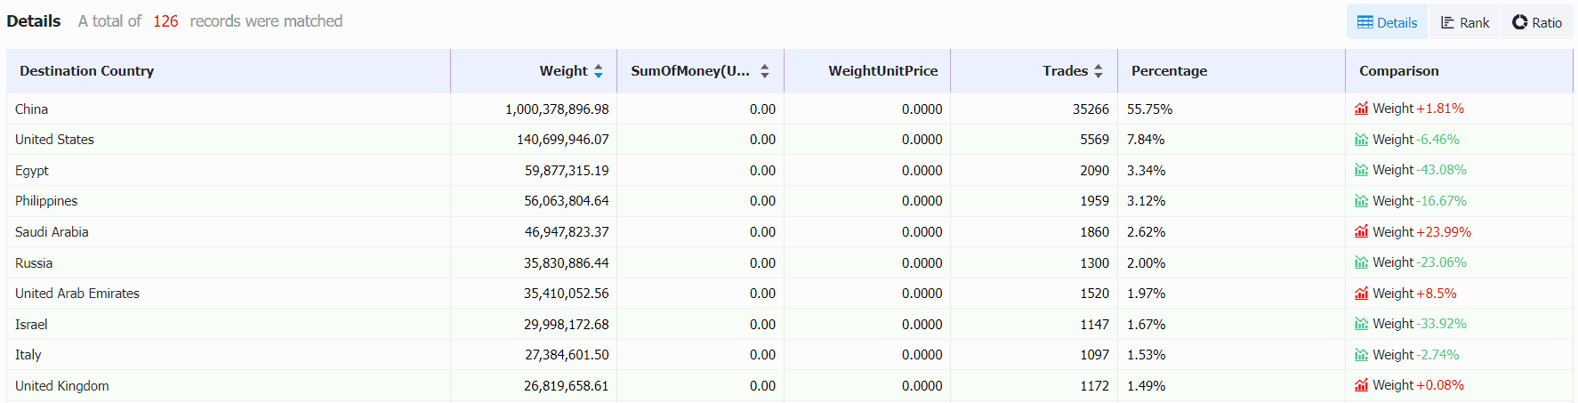
Task: Open the United States destination link
Action: [54, 140]
